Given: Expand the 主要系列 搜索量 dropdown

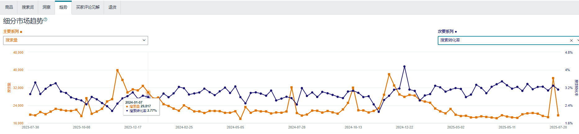Looking at the screenshot, I should point(75,40).
